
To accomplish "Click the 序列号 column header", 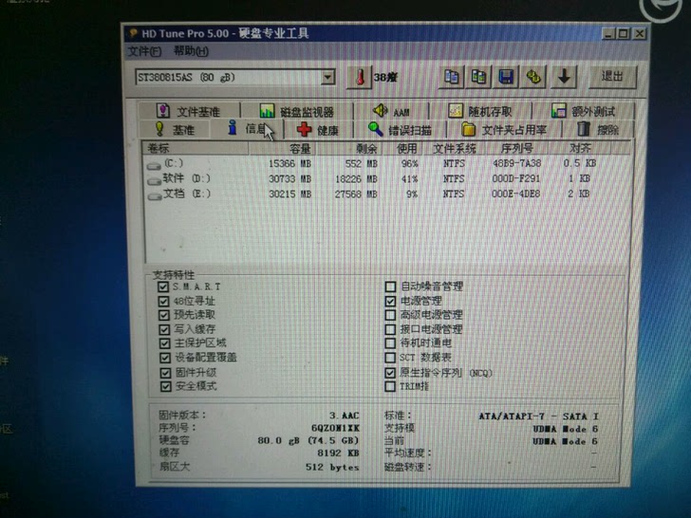I will point(516,148).
